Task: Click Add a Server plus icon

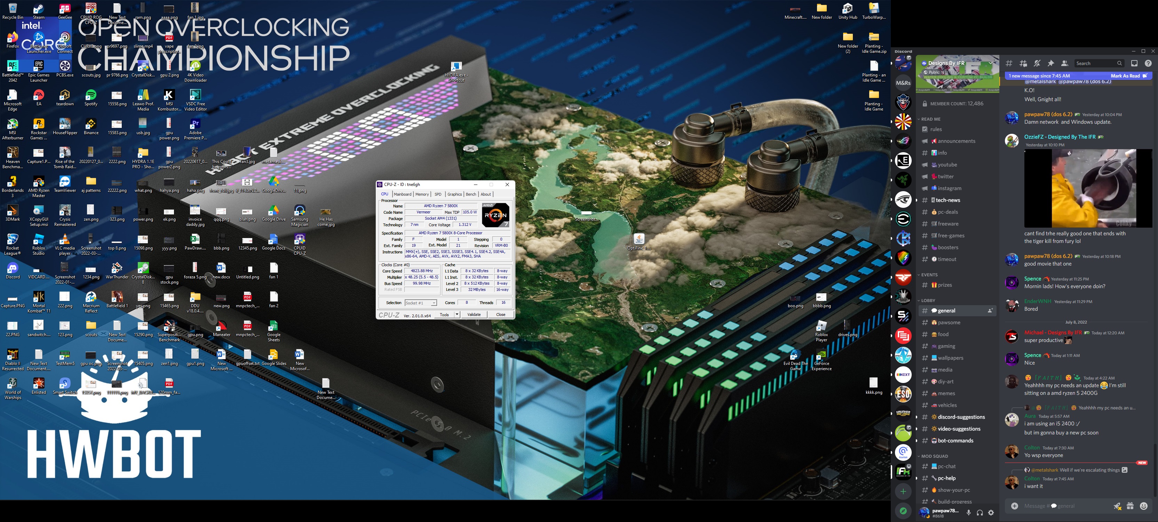Action: (x=903, y=491)
